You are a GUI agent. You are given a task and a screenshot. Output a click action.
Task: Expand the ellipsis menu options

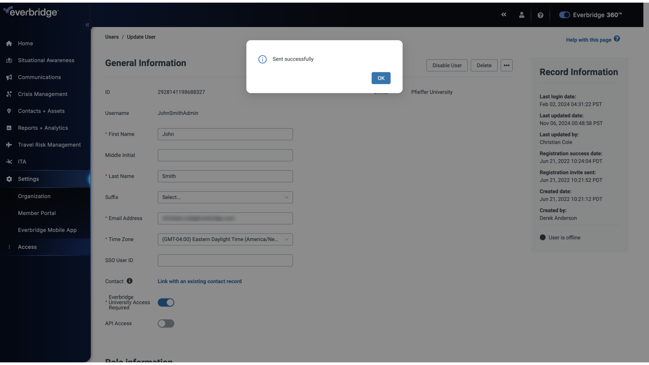click(x=506, y=66)
